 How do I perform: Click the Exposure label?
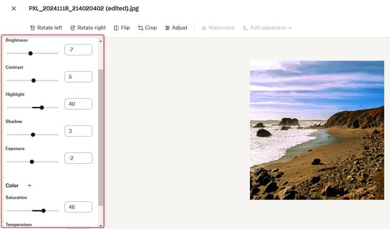[15, 149]
